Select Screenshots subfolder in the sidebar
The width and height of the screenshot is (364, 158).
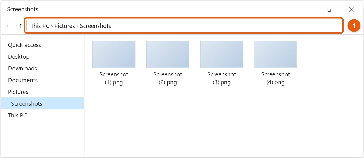pyautogui.click(x=43, y=103)
